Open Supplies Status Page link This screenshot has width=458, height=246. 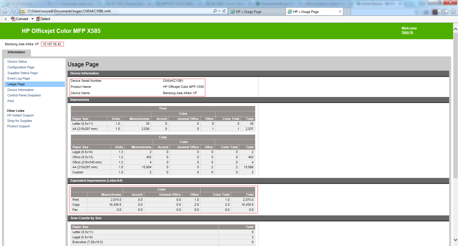[22, 73]
